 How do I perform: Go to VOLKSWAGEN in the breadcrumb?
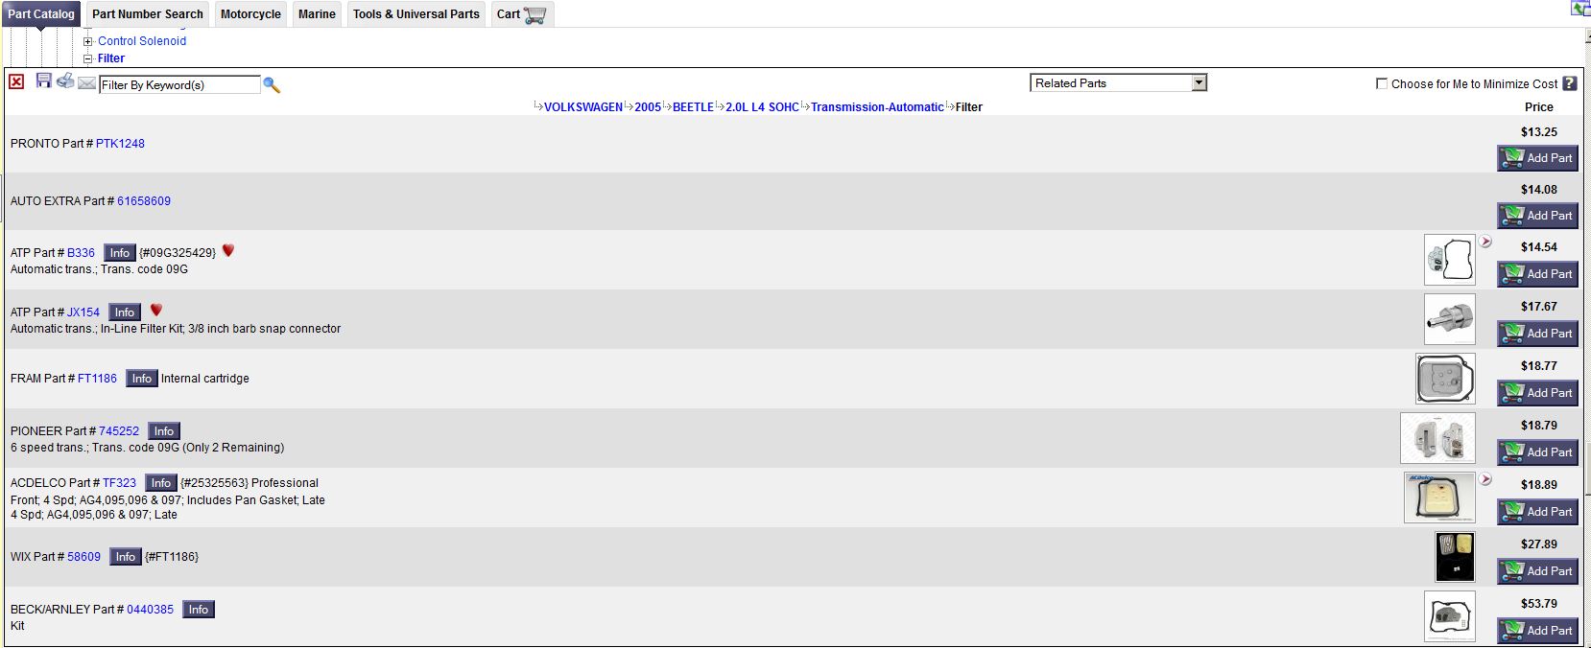pos(583,107)
